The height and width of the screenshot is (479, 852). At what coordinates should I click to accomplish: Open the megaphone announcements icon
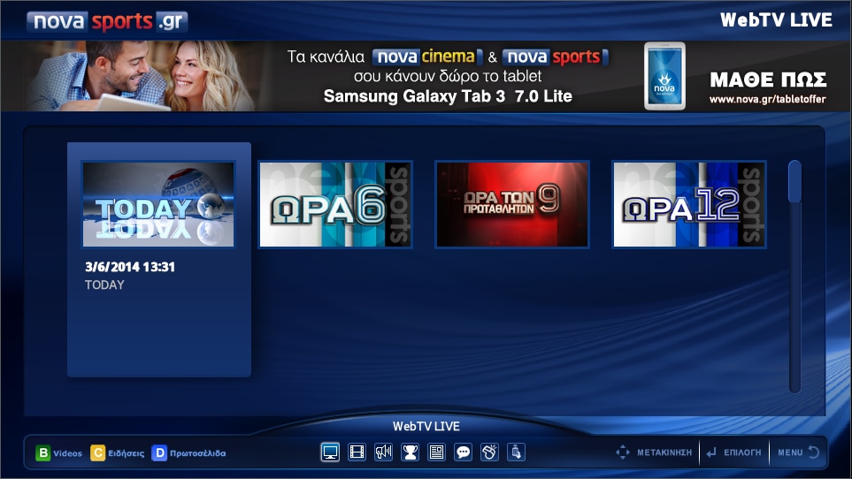tap(383, 452)
